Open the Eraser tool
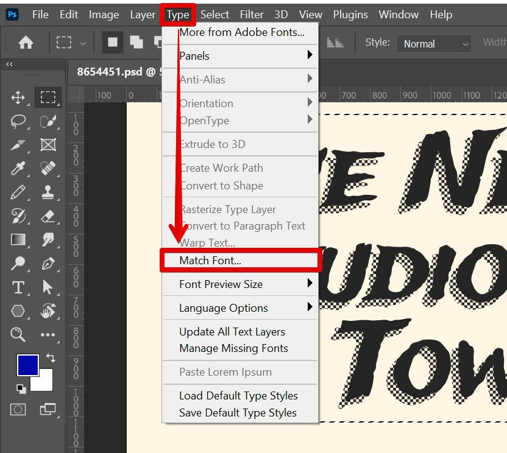Viewport: 507px width, 453px height. click(x=49, y=216)
